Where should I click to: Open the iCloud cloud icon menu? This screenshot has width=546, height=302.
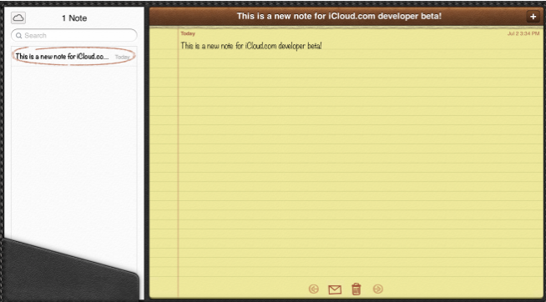click(18, 18)
